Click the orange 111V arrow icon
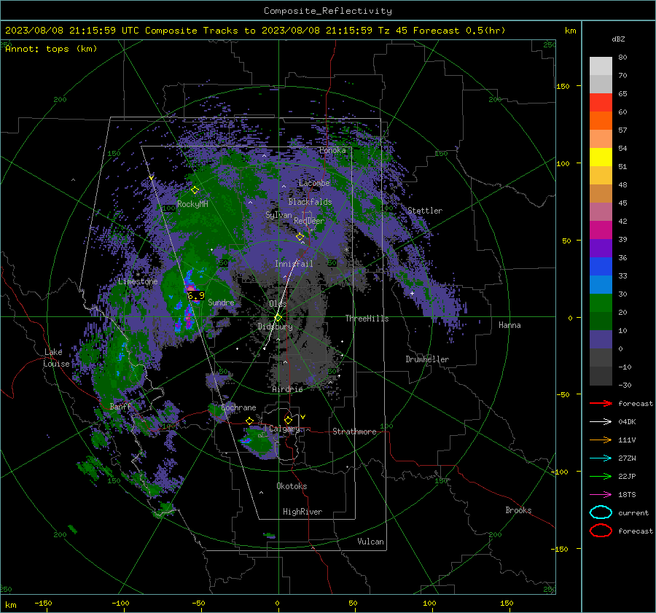The width and height of the screenshot is (656, 613). pos(601,440)
